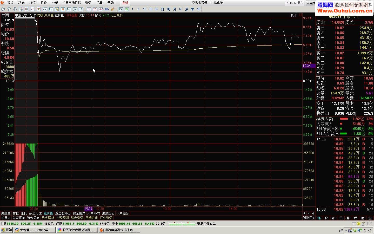Click the 发现 button
Image resolution: width=374 pixels, height=234 pixels.
point(125,3)
